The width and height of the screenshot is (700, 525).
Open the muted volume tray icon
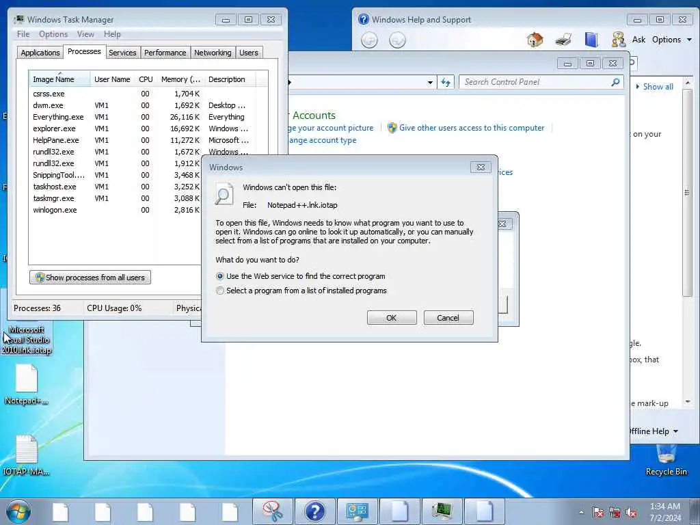[x=631, y=512]
